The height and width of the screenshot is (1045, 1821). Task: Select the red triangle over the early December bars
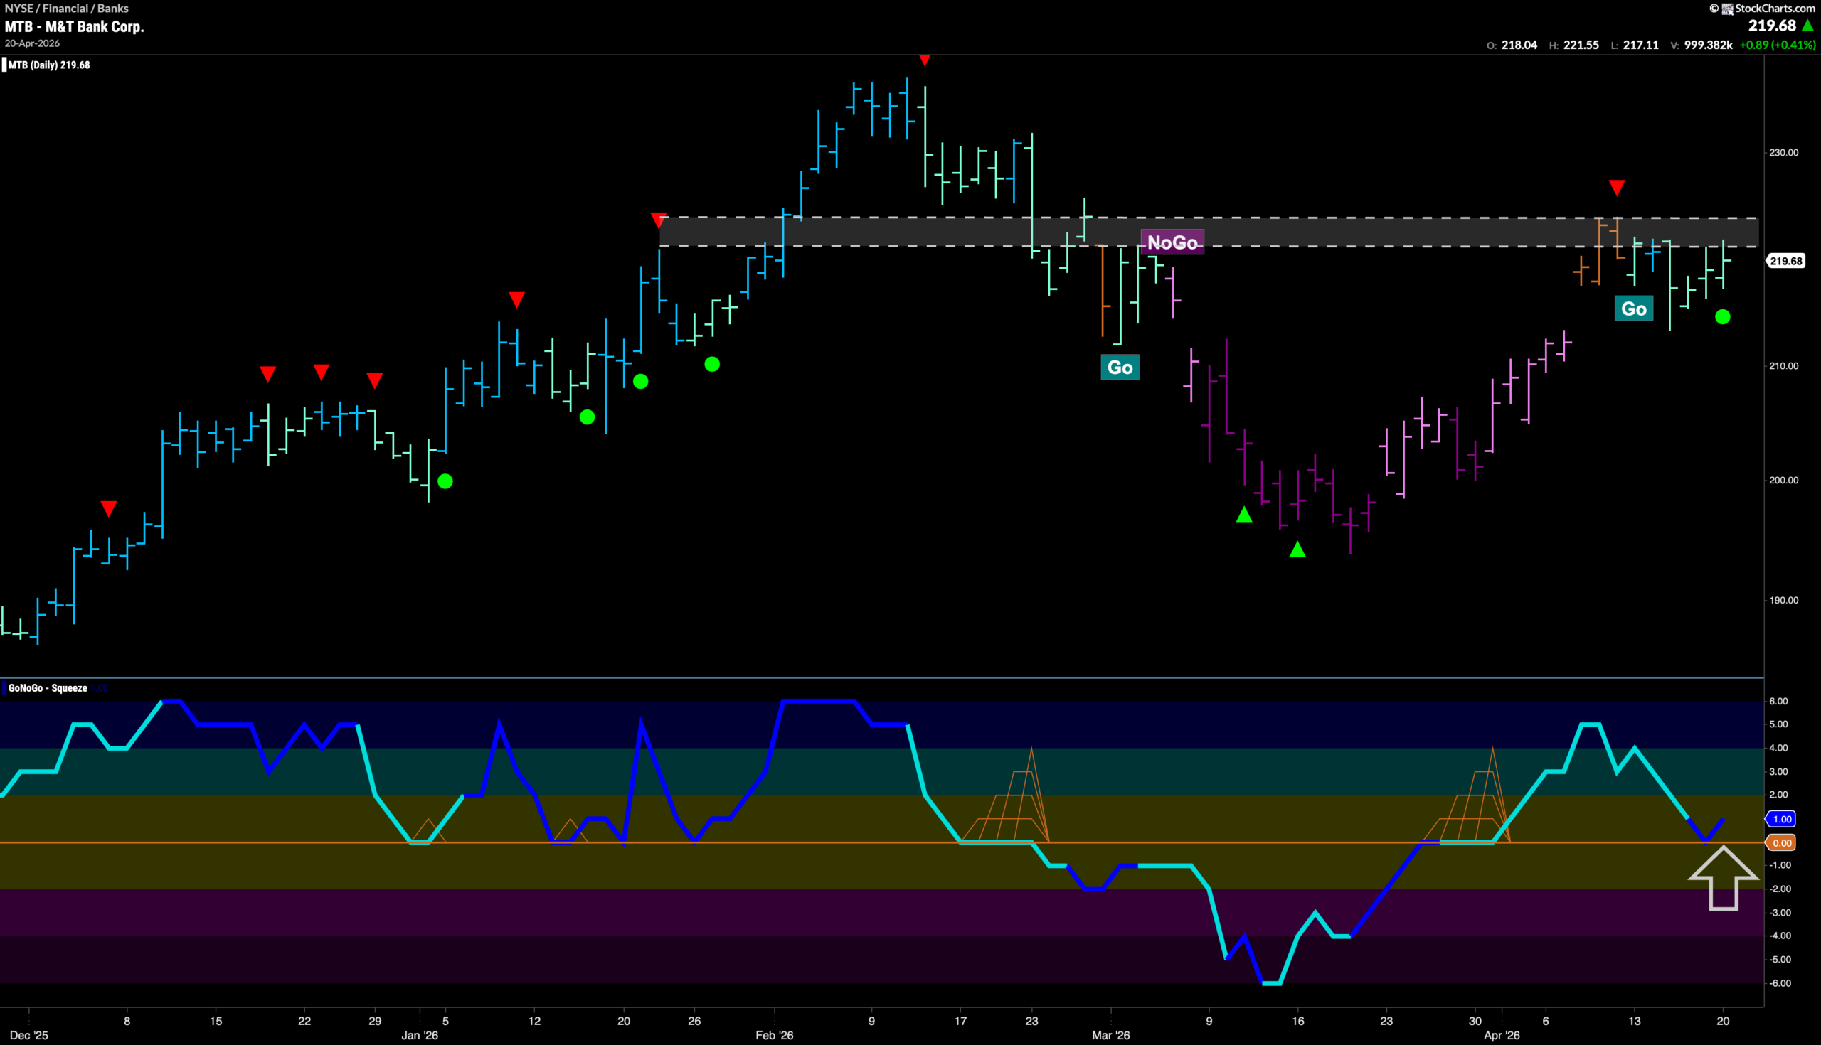click(x=108, y=509)
